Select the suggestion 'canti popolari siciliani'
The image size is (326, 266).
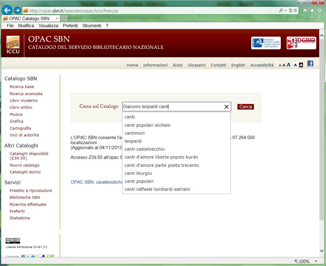[176, 125]
